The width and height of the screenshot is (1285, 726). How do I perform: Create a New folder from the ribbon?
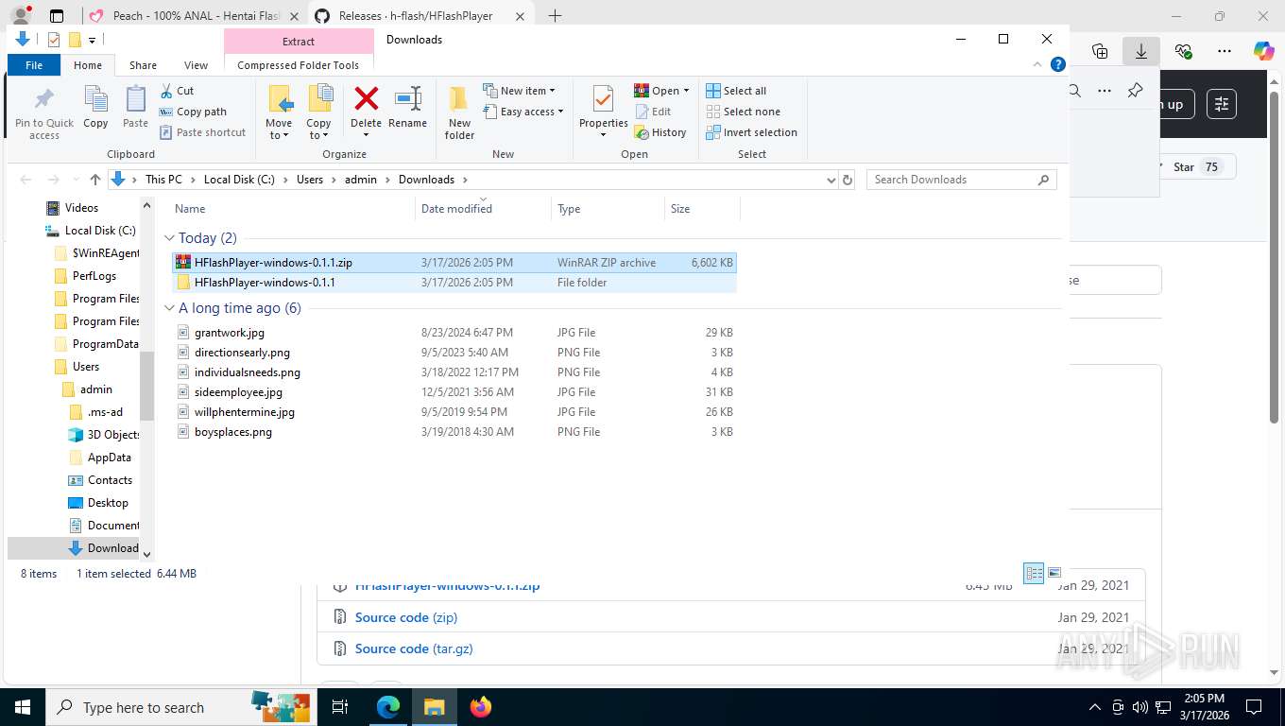(x=459, y=112)
